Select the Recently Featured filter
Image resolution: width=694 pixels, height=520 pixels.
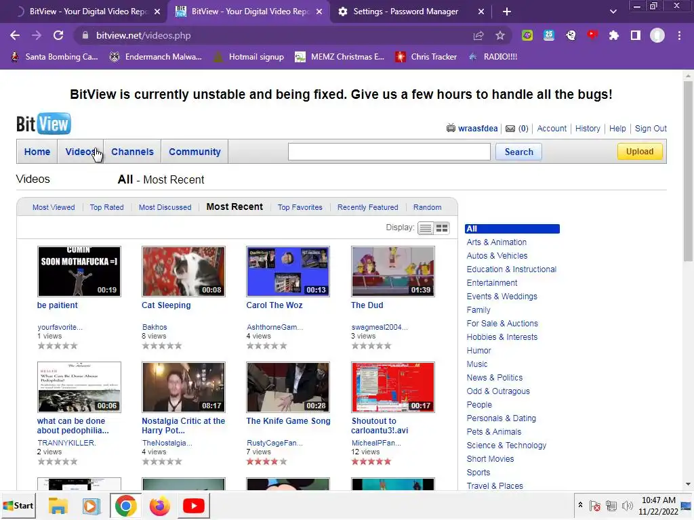coord(368,207)
